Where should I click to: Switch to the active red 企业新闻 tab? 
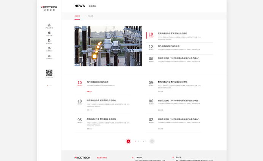point(77,16)
